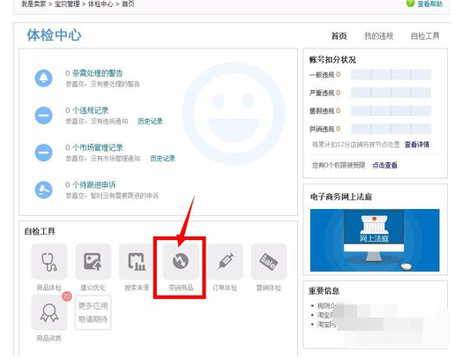The height and width of the screenshot is (359, 469).
Task: Click the 电子商务网上法庭 heading
Action: (x=341, y=197)
